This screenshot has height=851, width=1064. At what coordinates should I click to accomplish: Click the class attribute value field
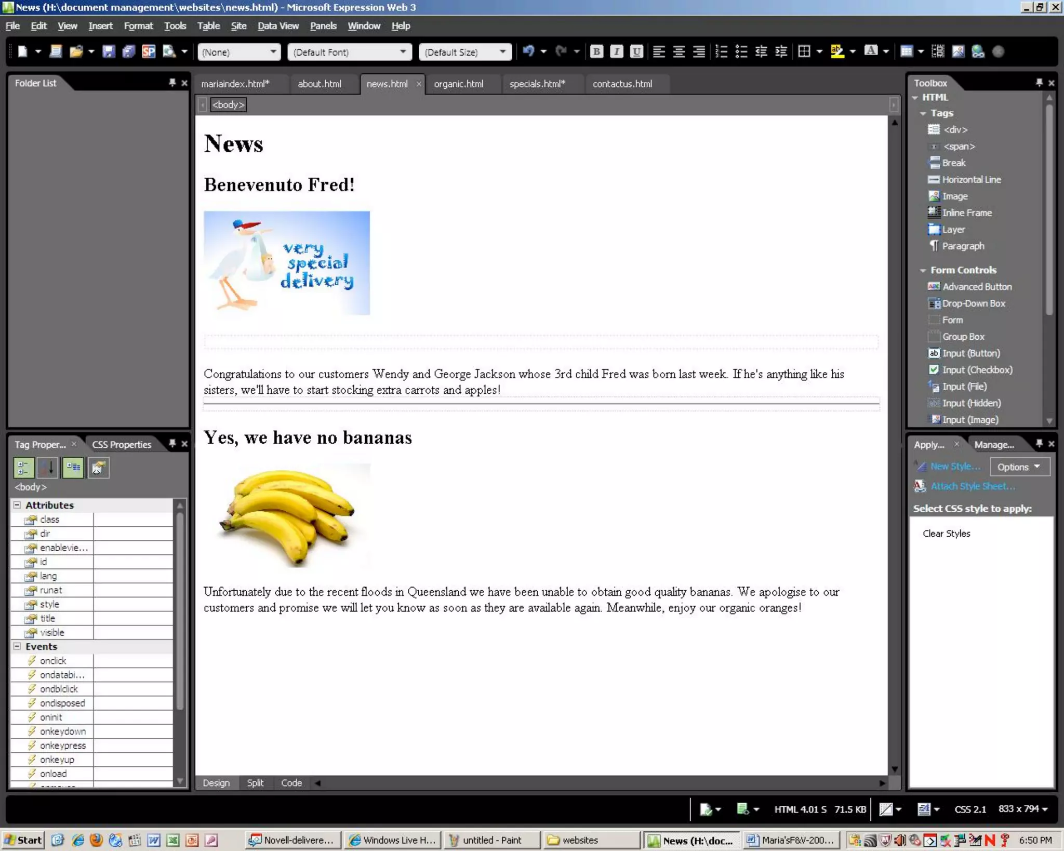pos(133,520)
